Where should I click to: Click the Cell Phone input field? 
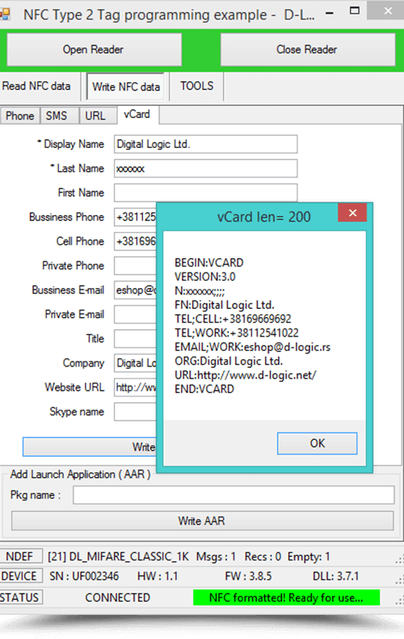135,241
